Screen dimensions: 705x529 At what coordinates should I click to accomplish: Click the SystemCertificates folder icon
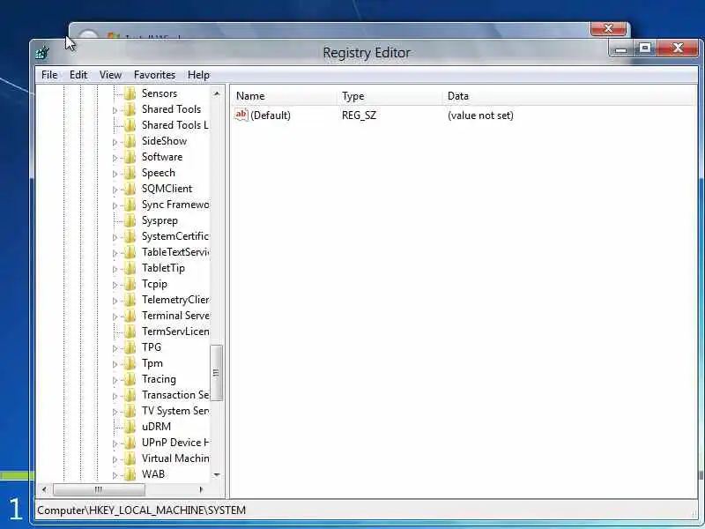coord(130,236)
